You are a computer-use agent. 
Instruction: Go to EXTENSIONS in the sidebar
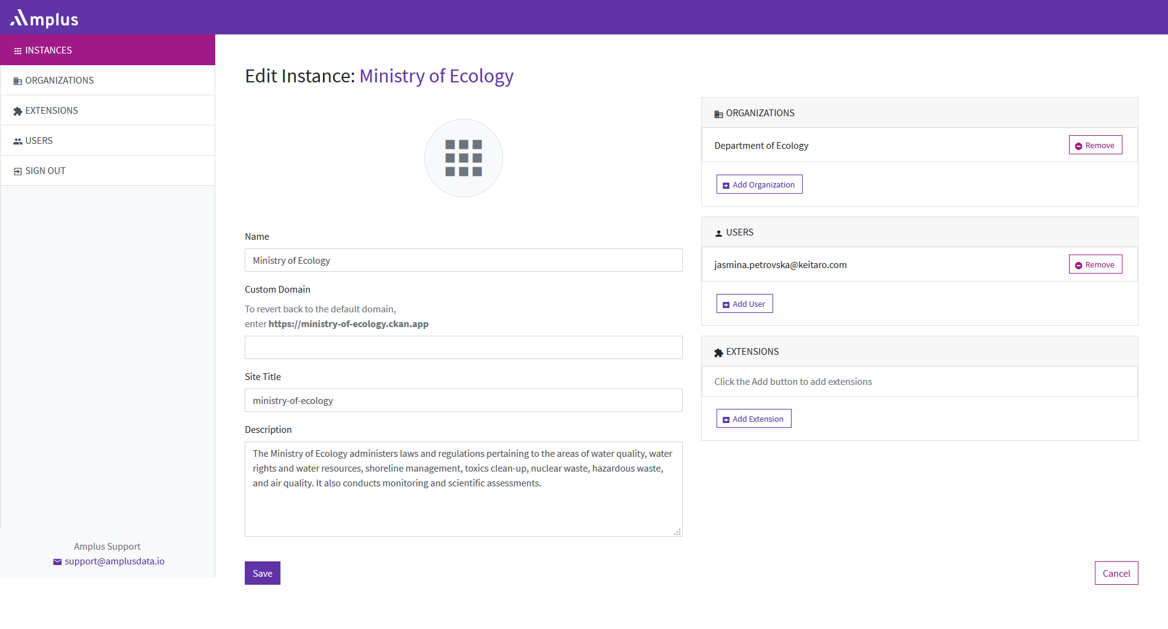[x=108, y=110]
